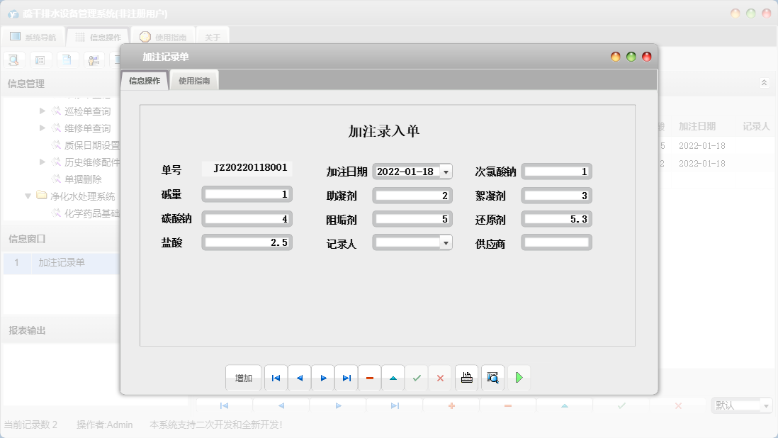This screenshot has height=438, width=778.
Task: Jump to the last record
Action: click(x=346, y=378)
